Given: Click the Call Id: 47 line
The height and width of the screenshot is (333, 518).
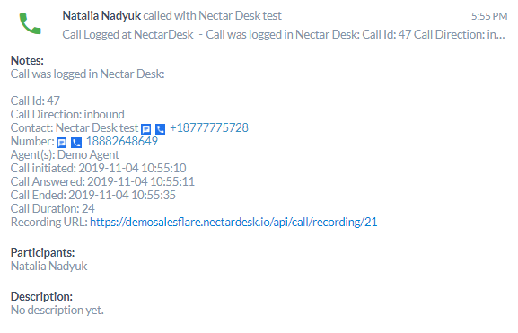Looking at the screenshot, I should click(x=35, y=101).
